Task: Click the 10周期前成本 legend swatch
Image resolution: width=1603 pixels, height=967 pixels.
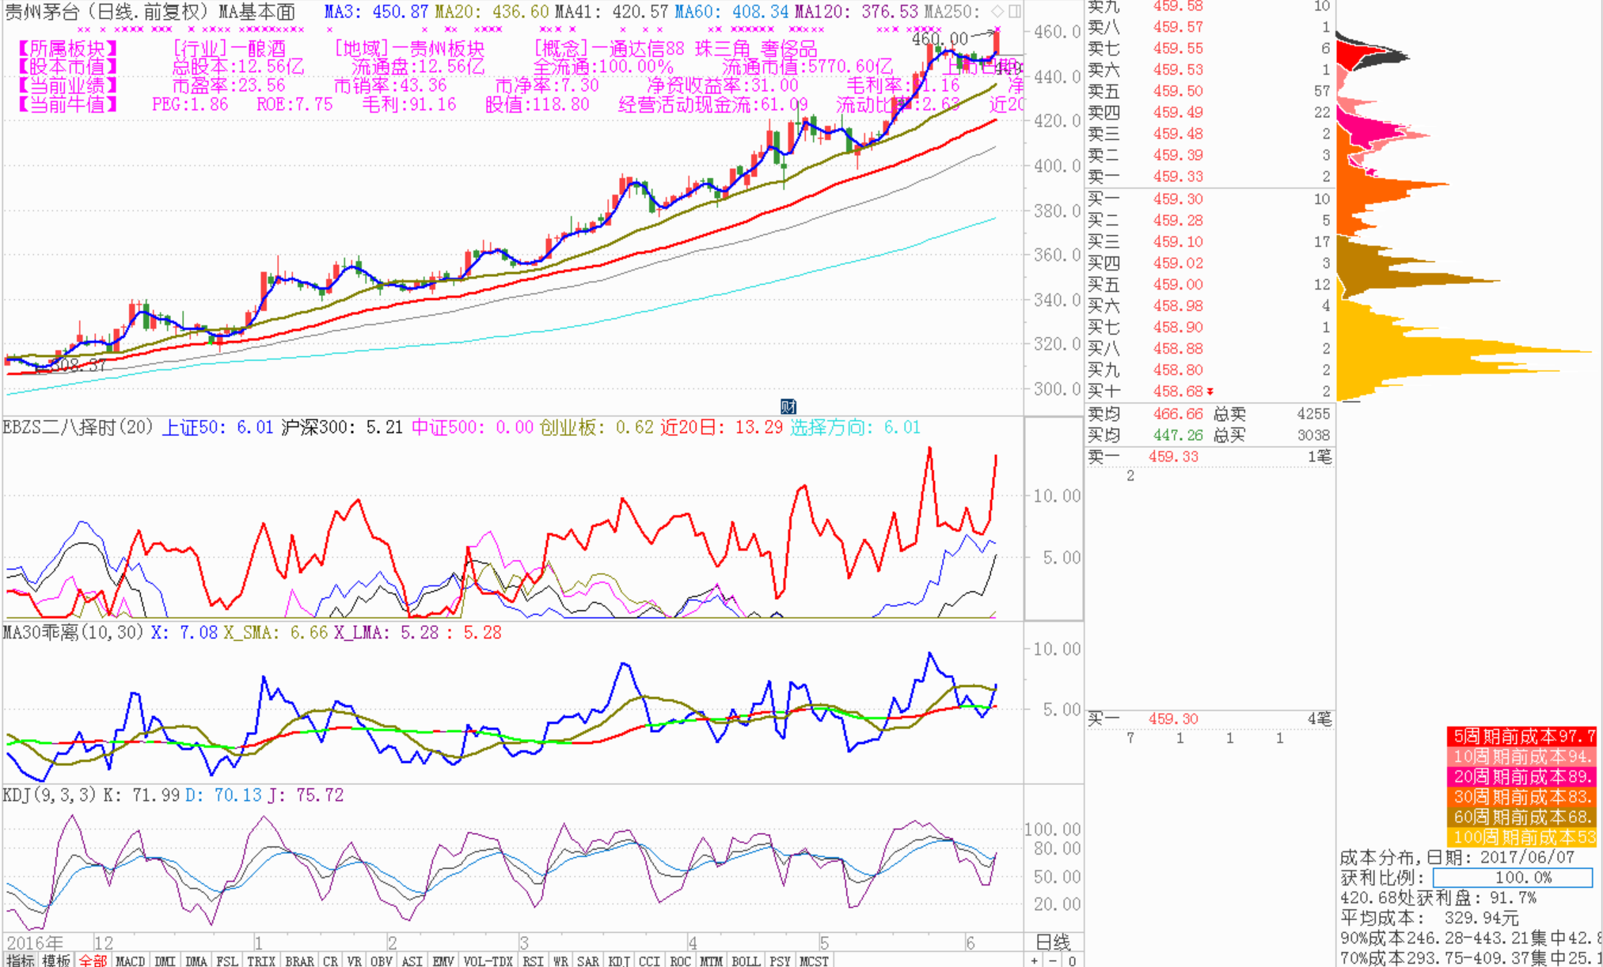Action: click(1521, 757)
